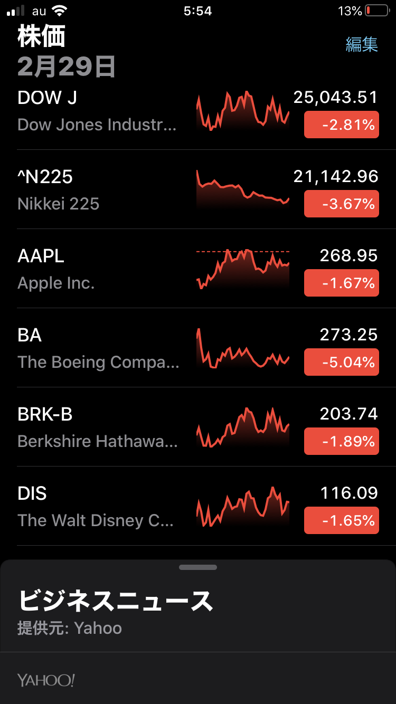Open the AAPL sparkline chart
Viewport: 396px width, 704px height.
tap(243, 268)
